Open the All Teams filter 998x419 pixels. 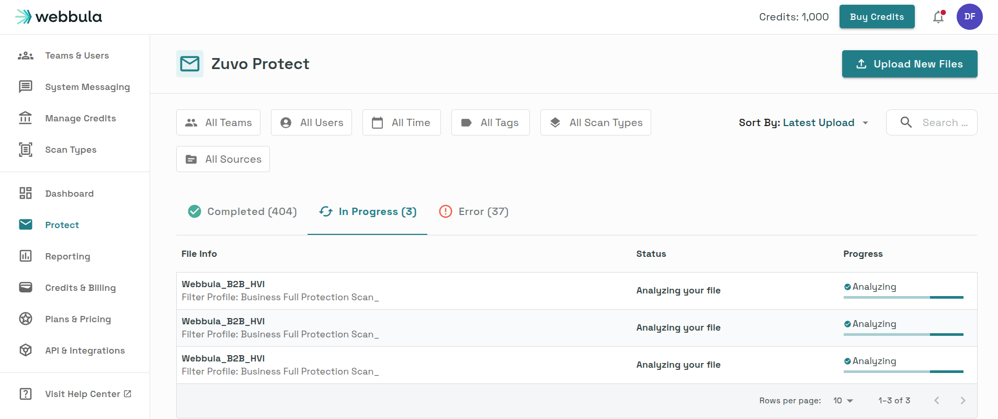(x=218, y=122)
